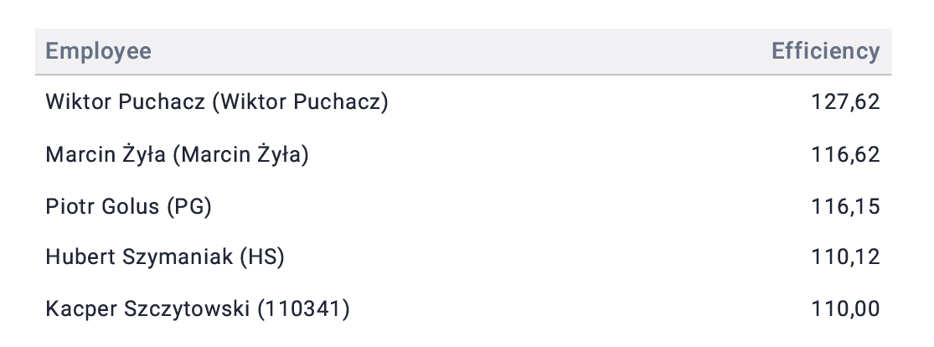Screen dimensions: 934x347
Task: Click the 116,62 efficiency value
Action: 845,154
